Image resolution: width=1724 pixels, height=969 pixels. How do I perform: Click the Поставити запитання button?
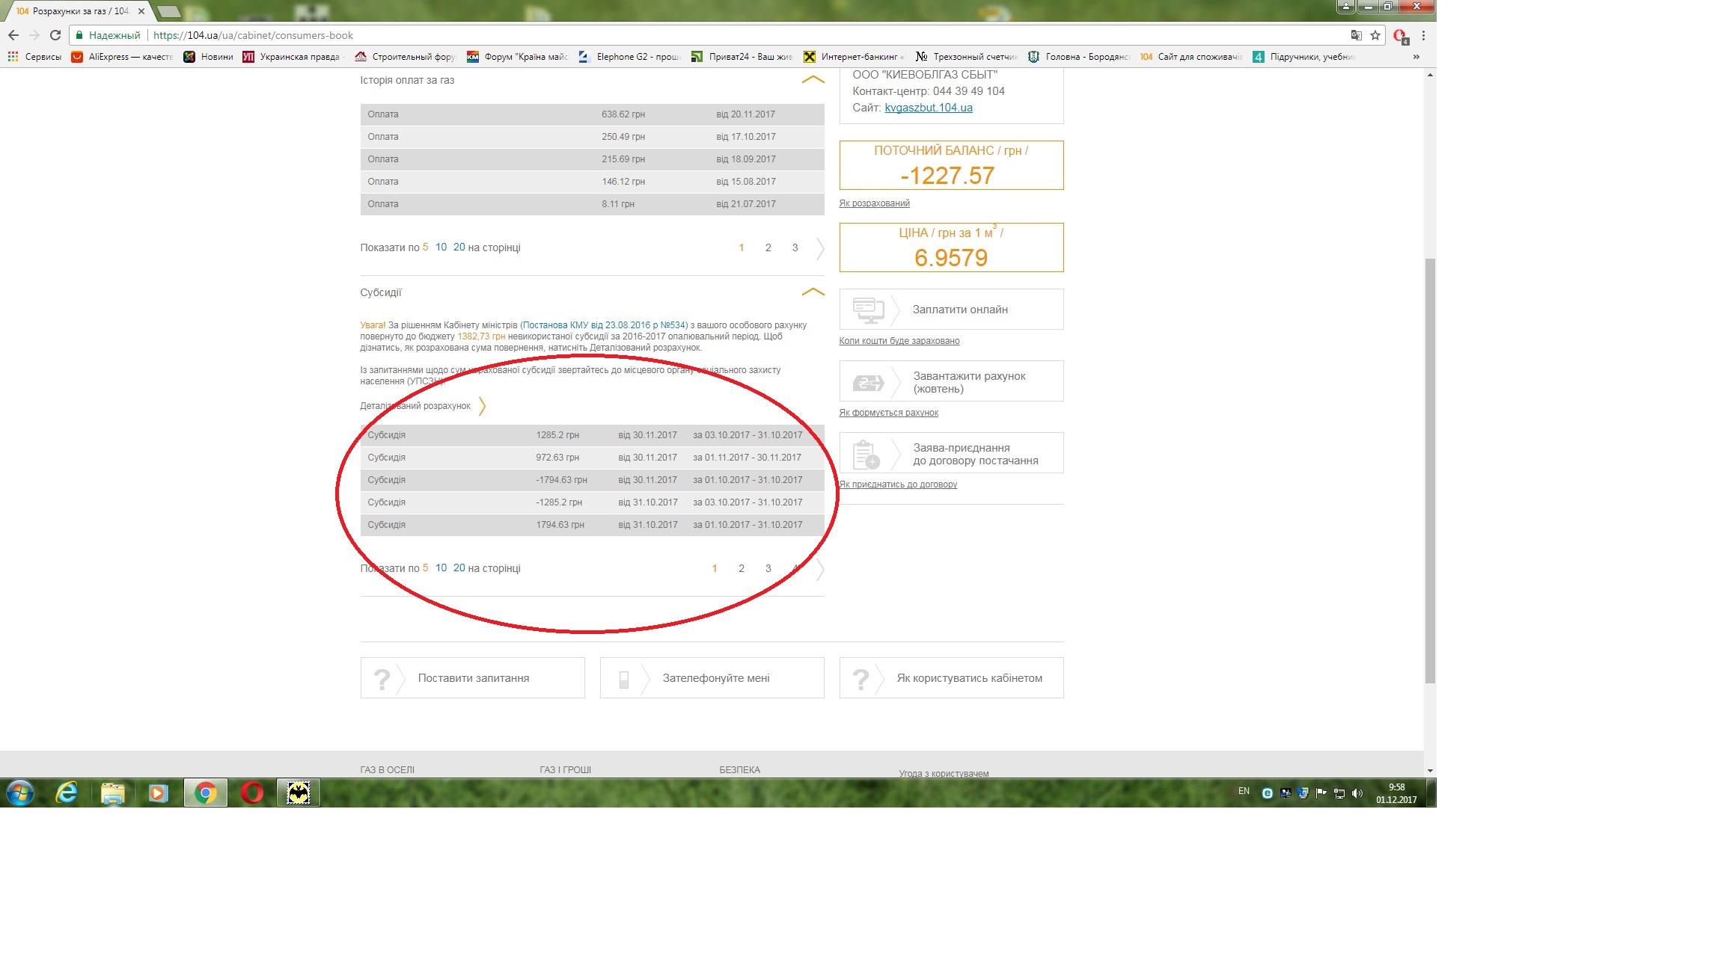[x=472, y=677]
